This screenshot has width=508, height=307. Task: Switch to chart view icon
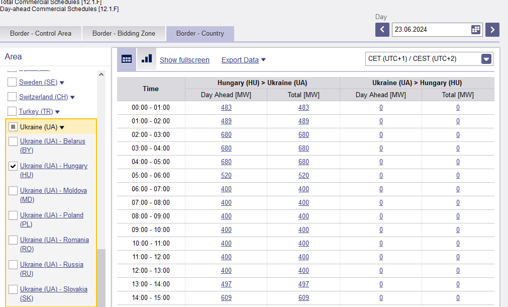147,59
